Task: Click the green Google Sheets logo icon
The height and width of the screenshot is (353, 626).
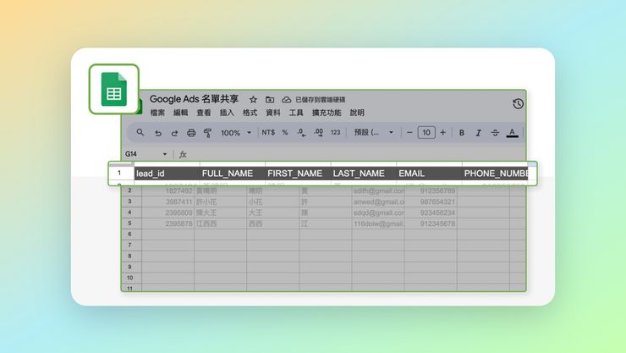Action: [x=114, y=89]
